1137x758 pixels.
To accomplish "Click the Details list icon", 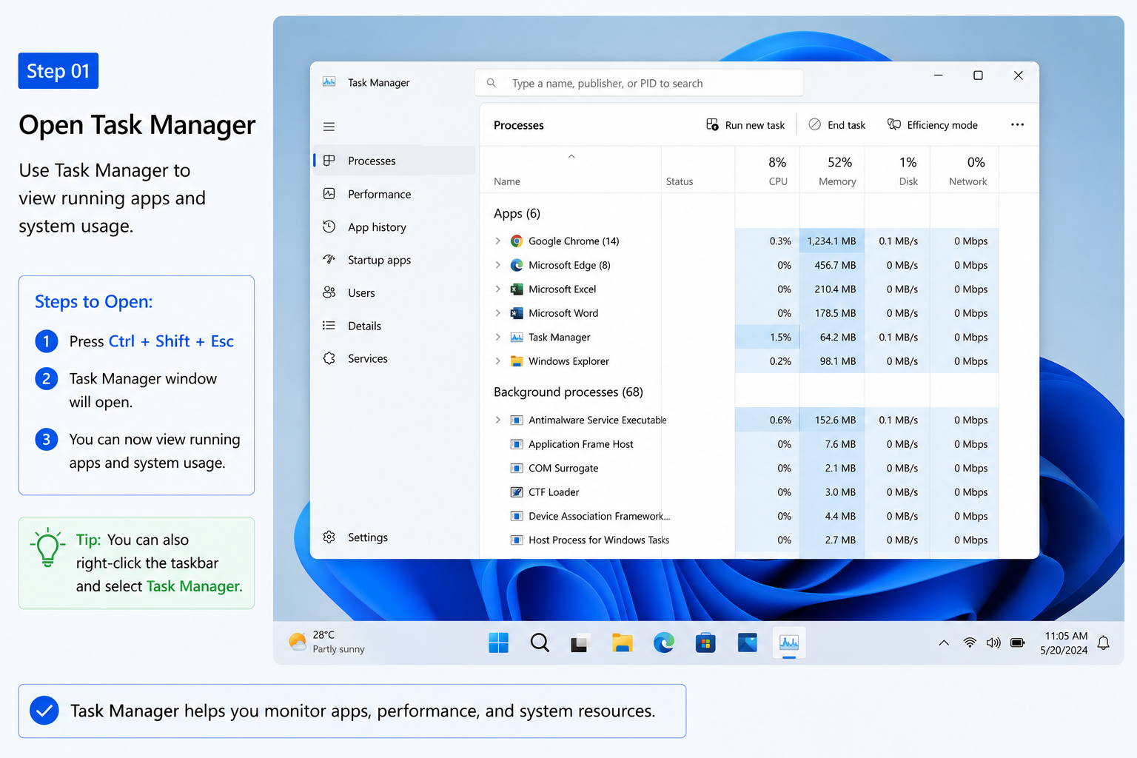I will 329,325.
